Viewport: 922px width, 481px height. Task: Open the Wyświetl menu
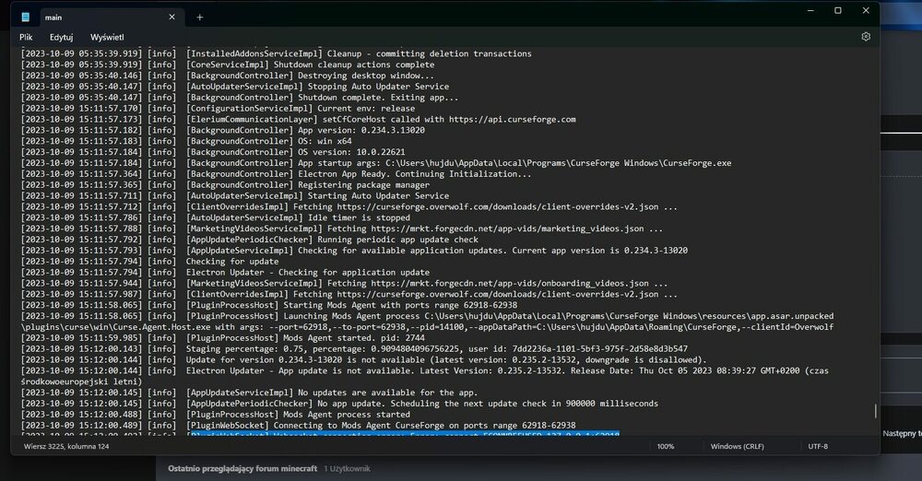(107, 37)
